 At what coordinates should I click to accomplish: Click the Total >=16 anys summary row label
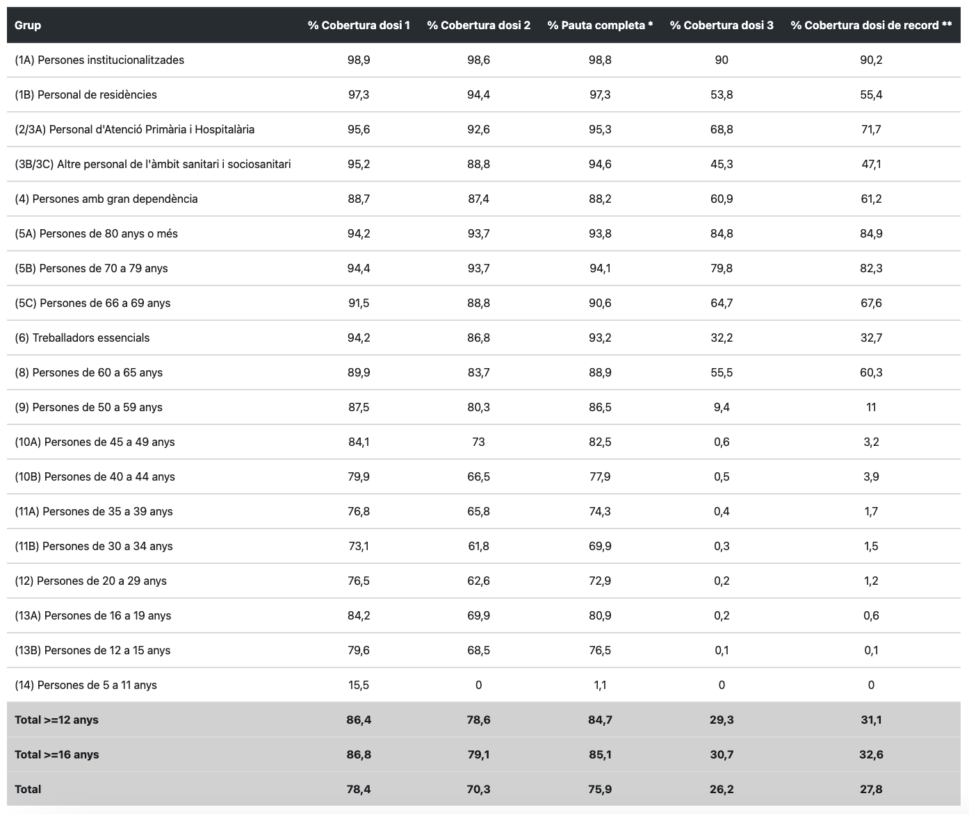[56, 754]
